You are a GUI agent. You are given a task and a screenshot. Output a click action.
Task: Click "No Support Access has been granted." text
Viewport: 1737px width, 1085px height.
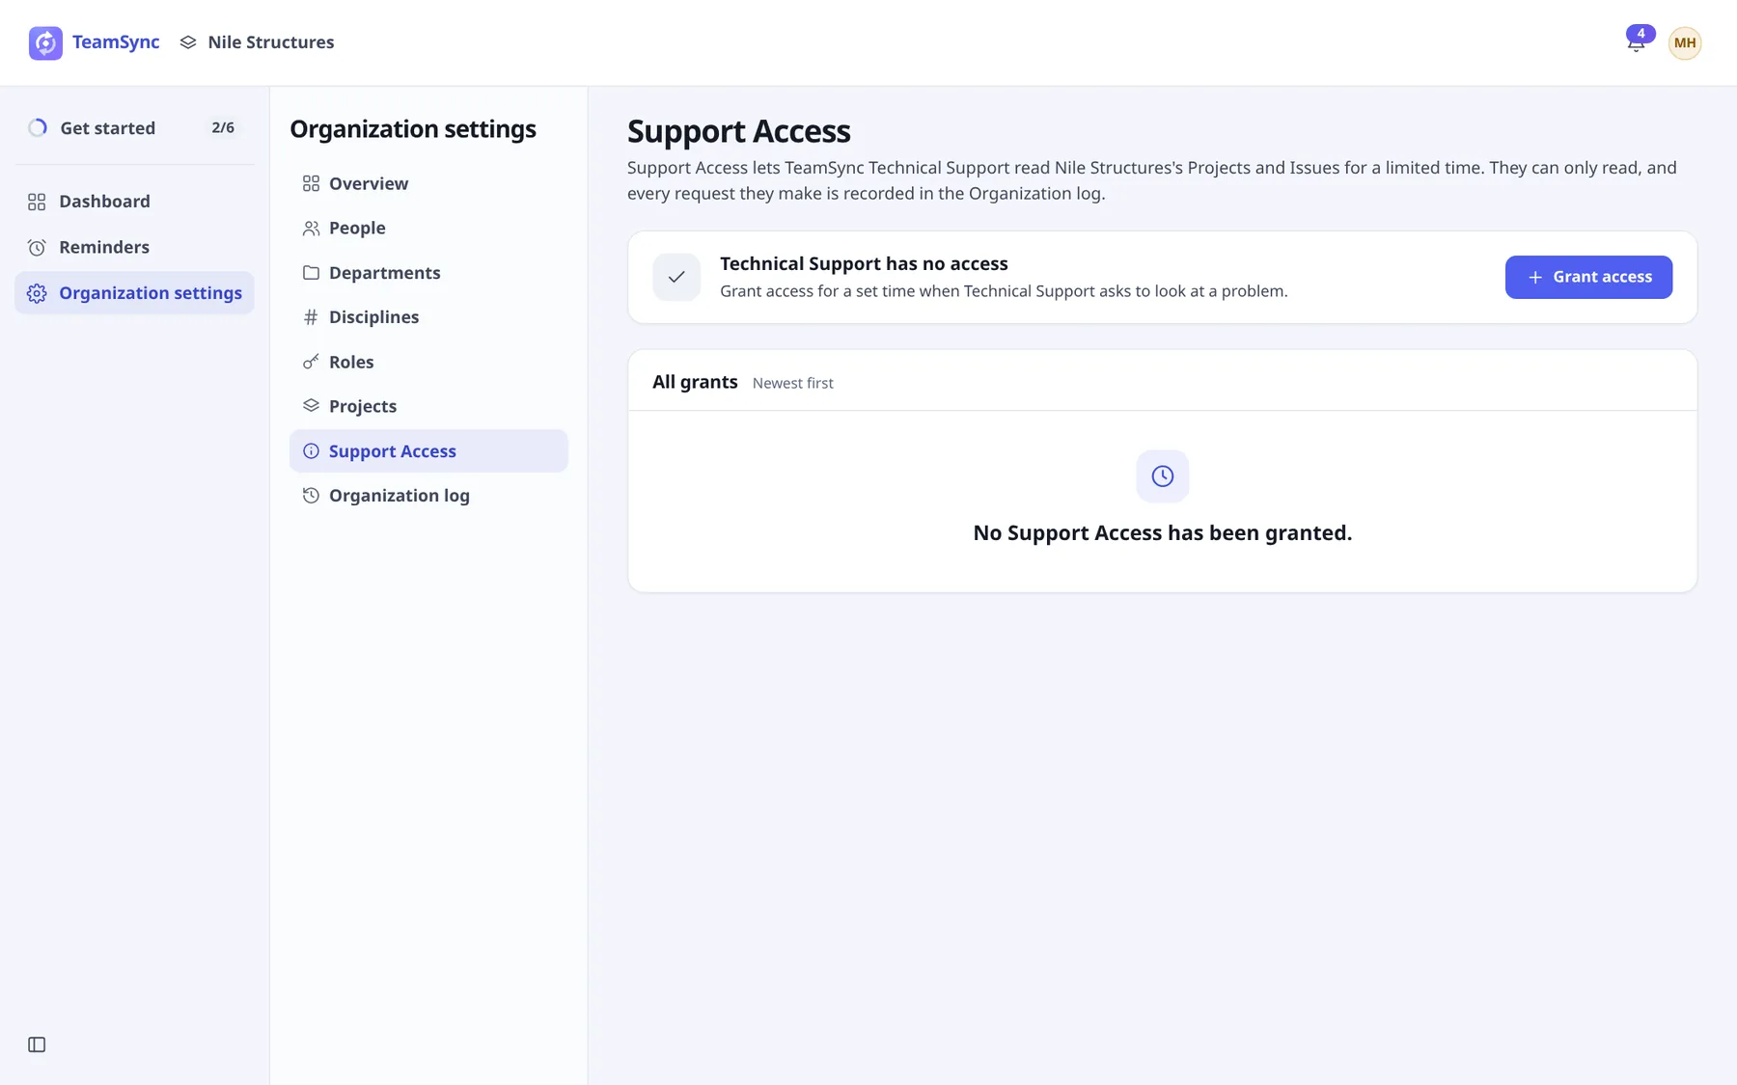click(1162, 533)
